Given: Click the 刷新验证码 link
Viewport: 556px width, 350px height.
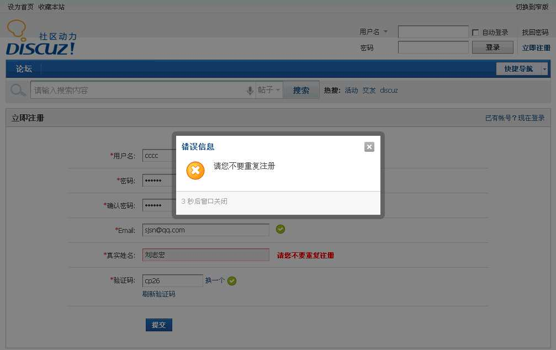Looking at the screenshot, I should [159, 294].
